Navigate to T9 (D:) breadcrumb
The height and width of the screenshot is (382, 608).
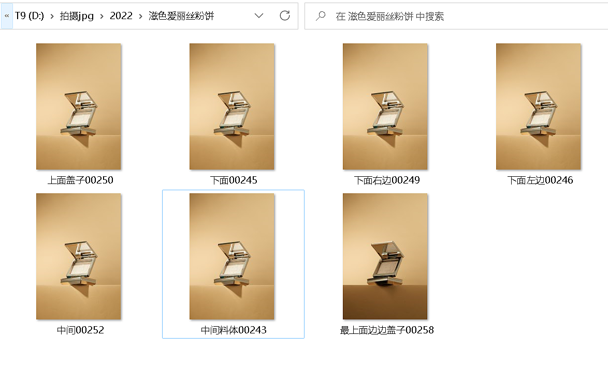[30, 16]
